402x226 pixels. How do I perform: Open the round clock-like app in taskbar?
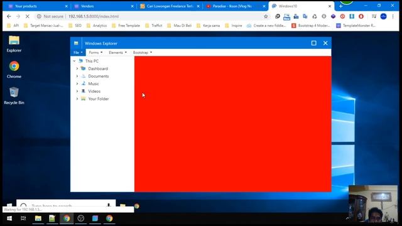(x=81, y=218)
